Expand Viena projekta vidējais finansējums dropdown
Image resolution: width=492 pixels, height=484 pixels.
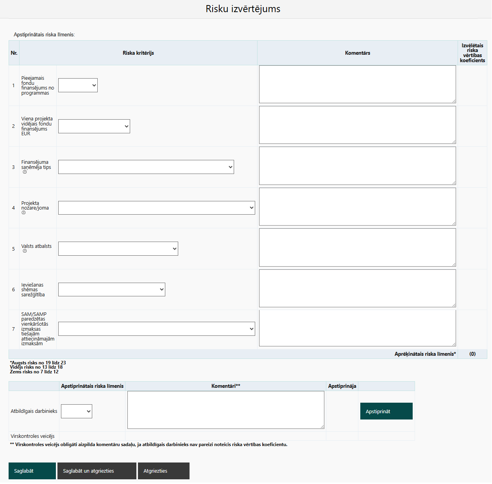94,126
